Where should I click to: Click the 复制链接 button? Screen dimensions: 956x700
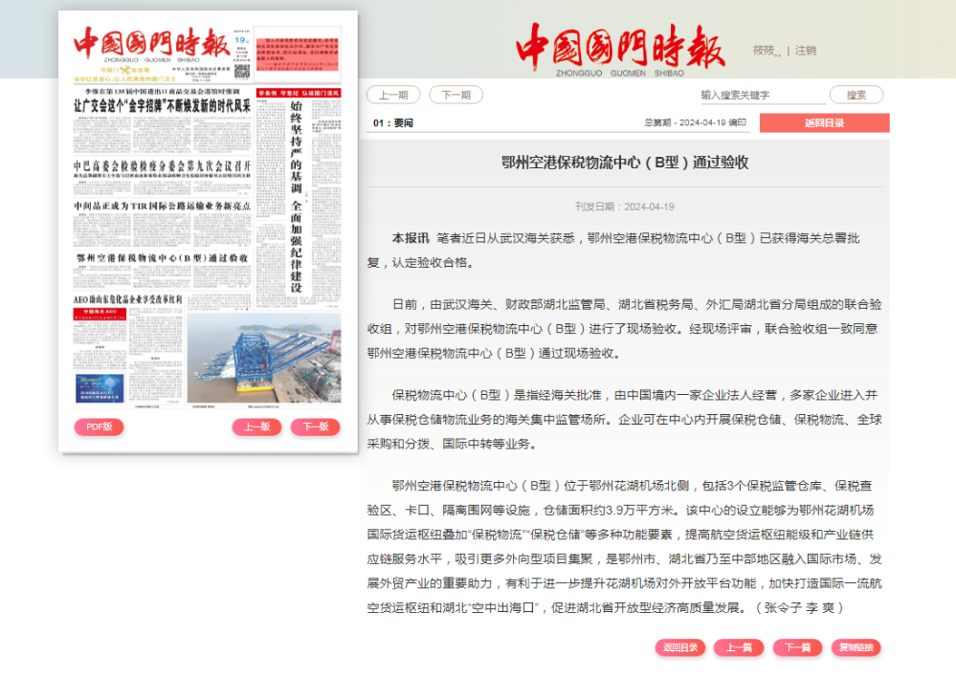pos(856,647)
